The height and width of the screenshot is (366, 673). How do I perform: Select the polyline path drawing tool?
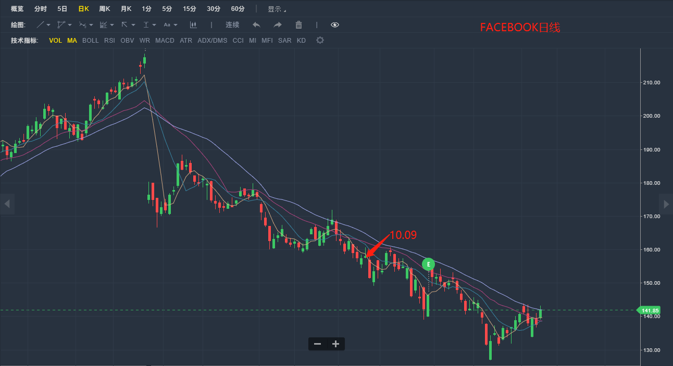click(x=61, y=25)
